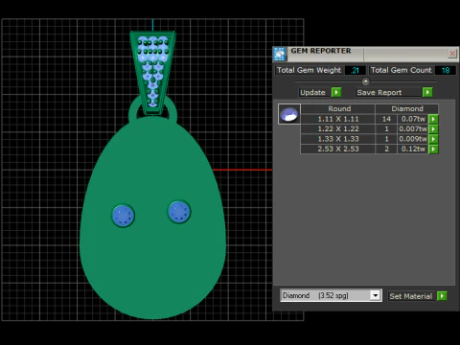Select the green egg-shaped pendant body
Image resolution: width=460 pixels, height=345 pixels.
(x=152, y=256)
